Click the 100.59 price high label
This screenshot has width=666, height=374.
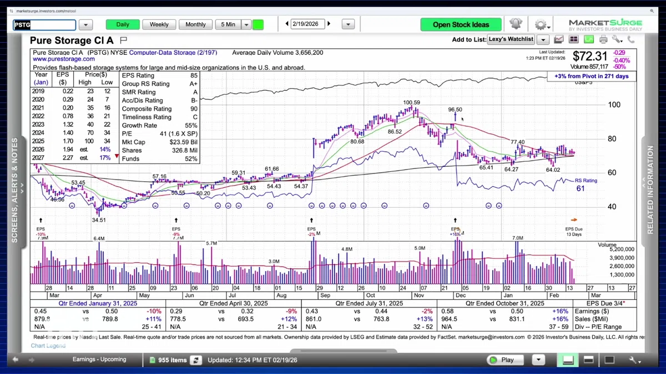(x=411, y=103)
